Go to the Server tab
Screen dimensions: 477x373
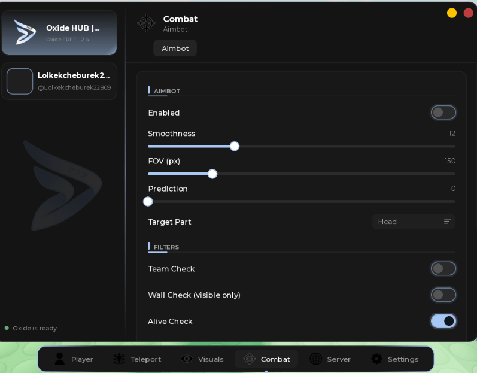[x=330, y=359]
